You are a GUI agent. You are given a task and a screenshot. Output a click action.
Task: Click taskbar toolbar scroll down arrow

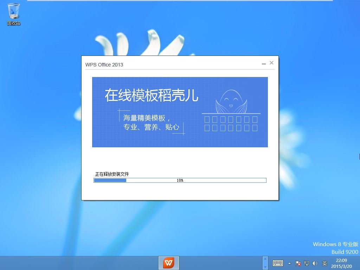[x=265, y=266]
